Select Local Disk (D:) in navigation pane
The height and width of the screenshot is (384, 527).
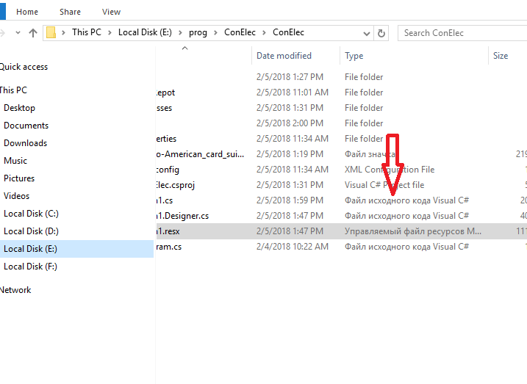click(32, 231)
